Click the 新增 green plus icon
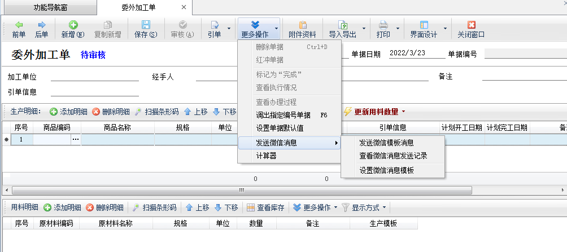Viewport: 567px width, 252px height. [x=73, y=25]
